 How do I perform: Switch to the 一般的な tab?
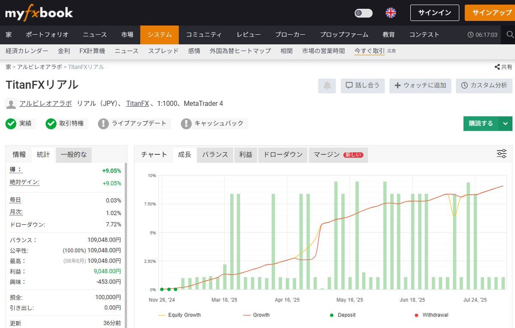click(74, 155)
